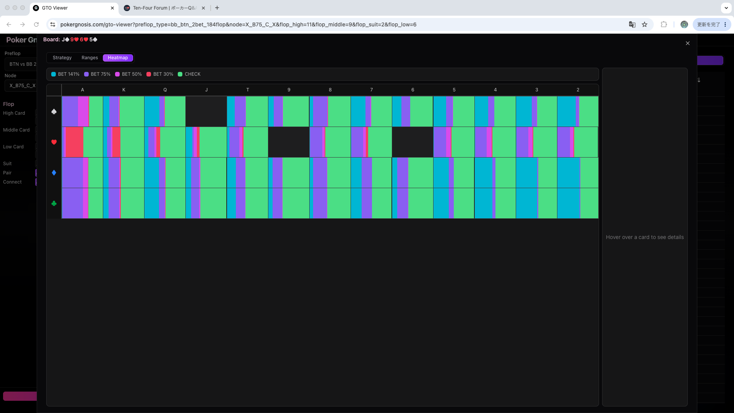Click the BET 141% legend swatch
Image resolution: width=734 pixels, height=413 pixels.
coord(54,74)
